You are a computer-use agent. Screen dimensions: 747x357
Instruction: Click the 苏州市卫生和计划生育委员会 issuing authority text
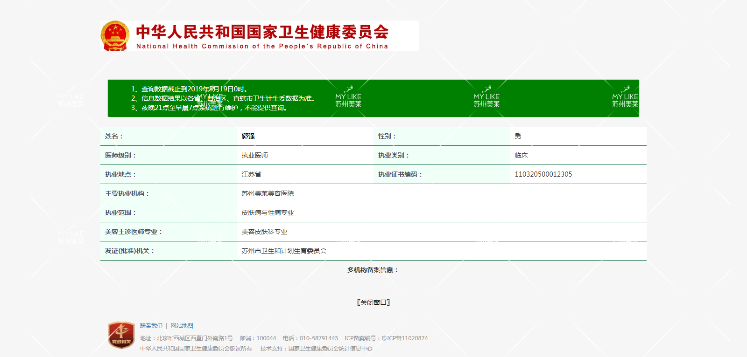[284, 251]
